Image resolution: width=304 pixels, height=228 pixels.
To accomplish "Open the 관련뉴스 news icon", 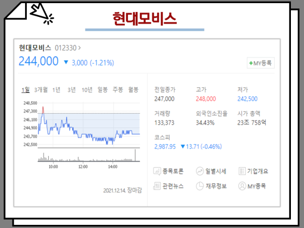I will pos(157,186).
